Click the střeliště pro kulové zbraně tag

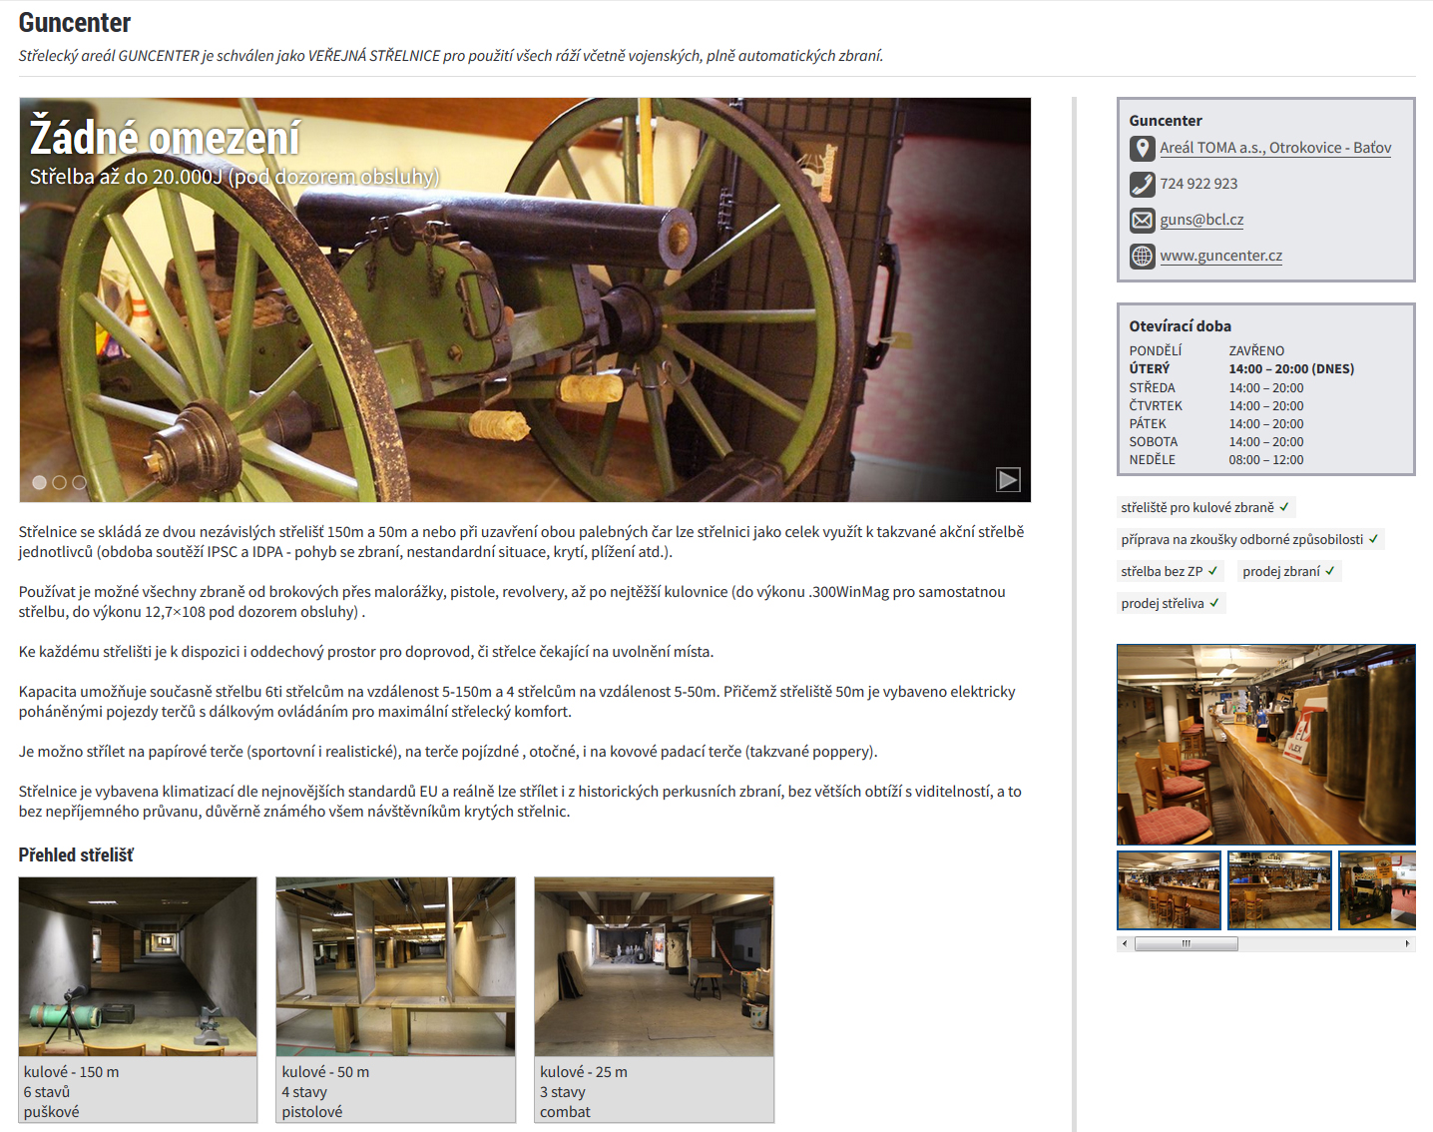[1205, 507]
